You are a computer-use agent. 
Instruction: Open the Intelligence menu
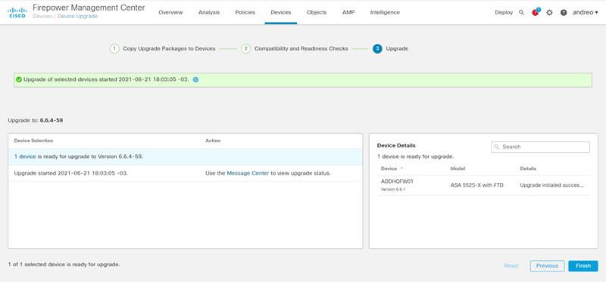pyautogui.click(x=385, y=12)
